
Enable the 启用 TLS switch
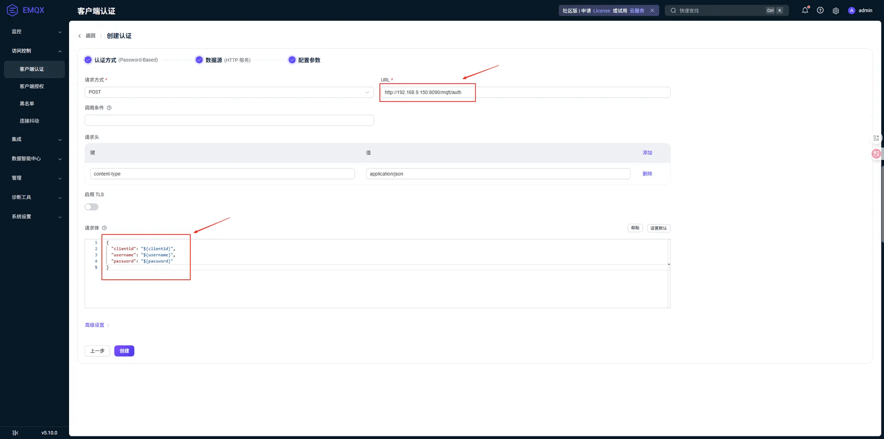pyautogui.click(x=92, y=207)
